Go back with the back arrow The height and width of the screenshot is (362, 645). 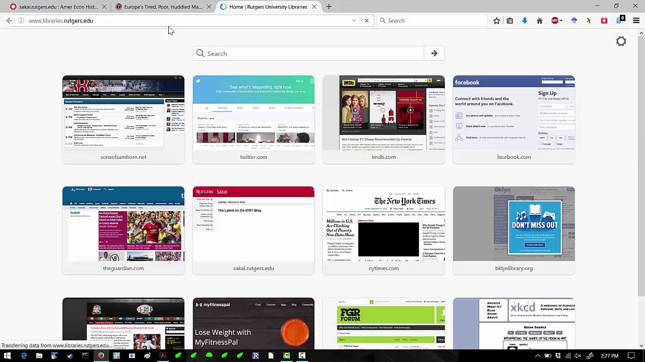[9, 21]
